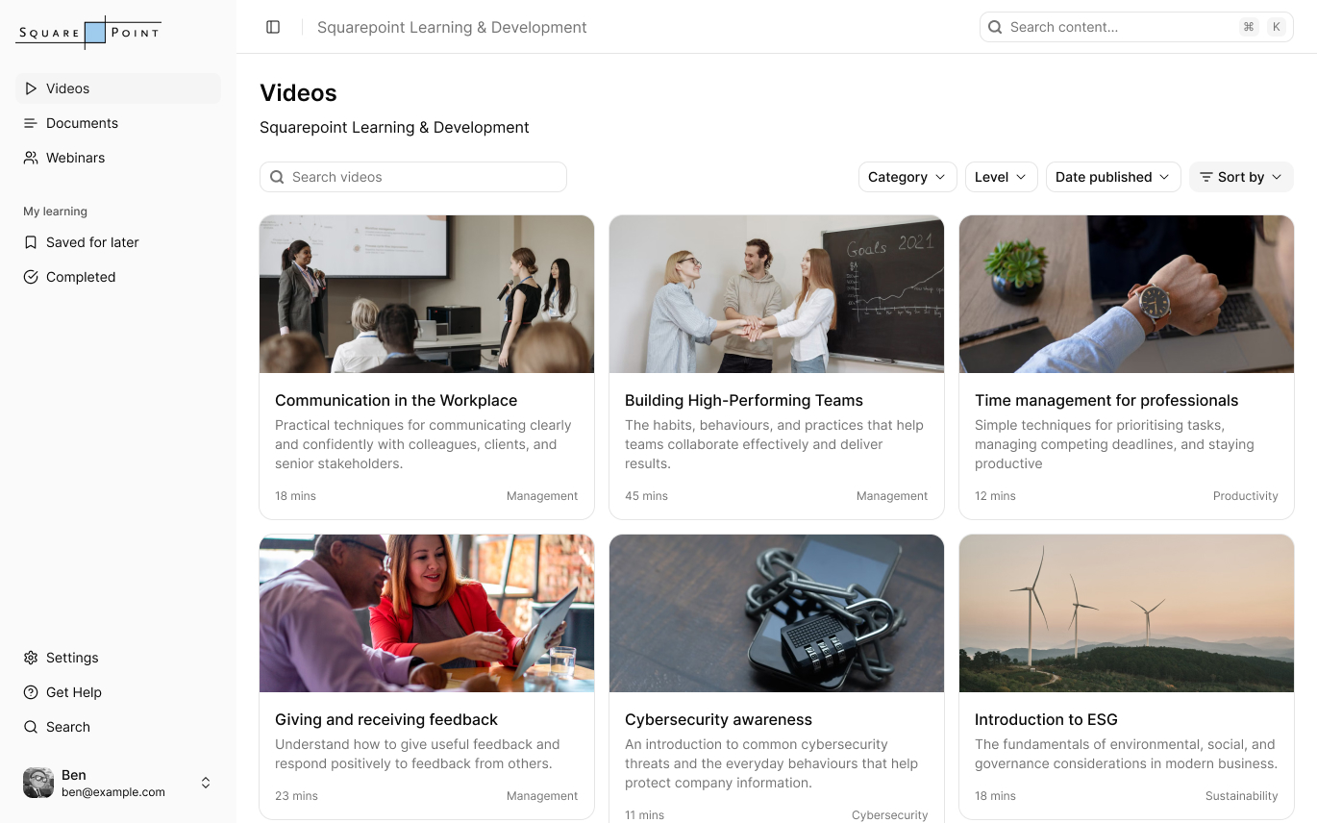
Task: Open the Building High-Performing Teams thumbnail
Action: (777, 294)
